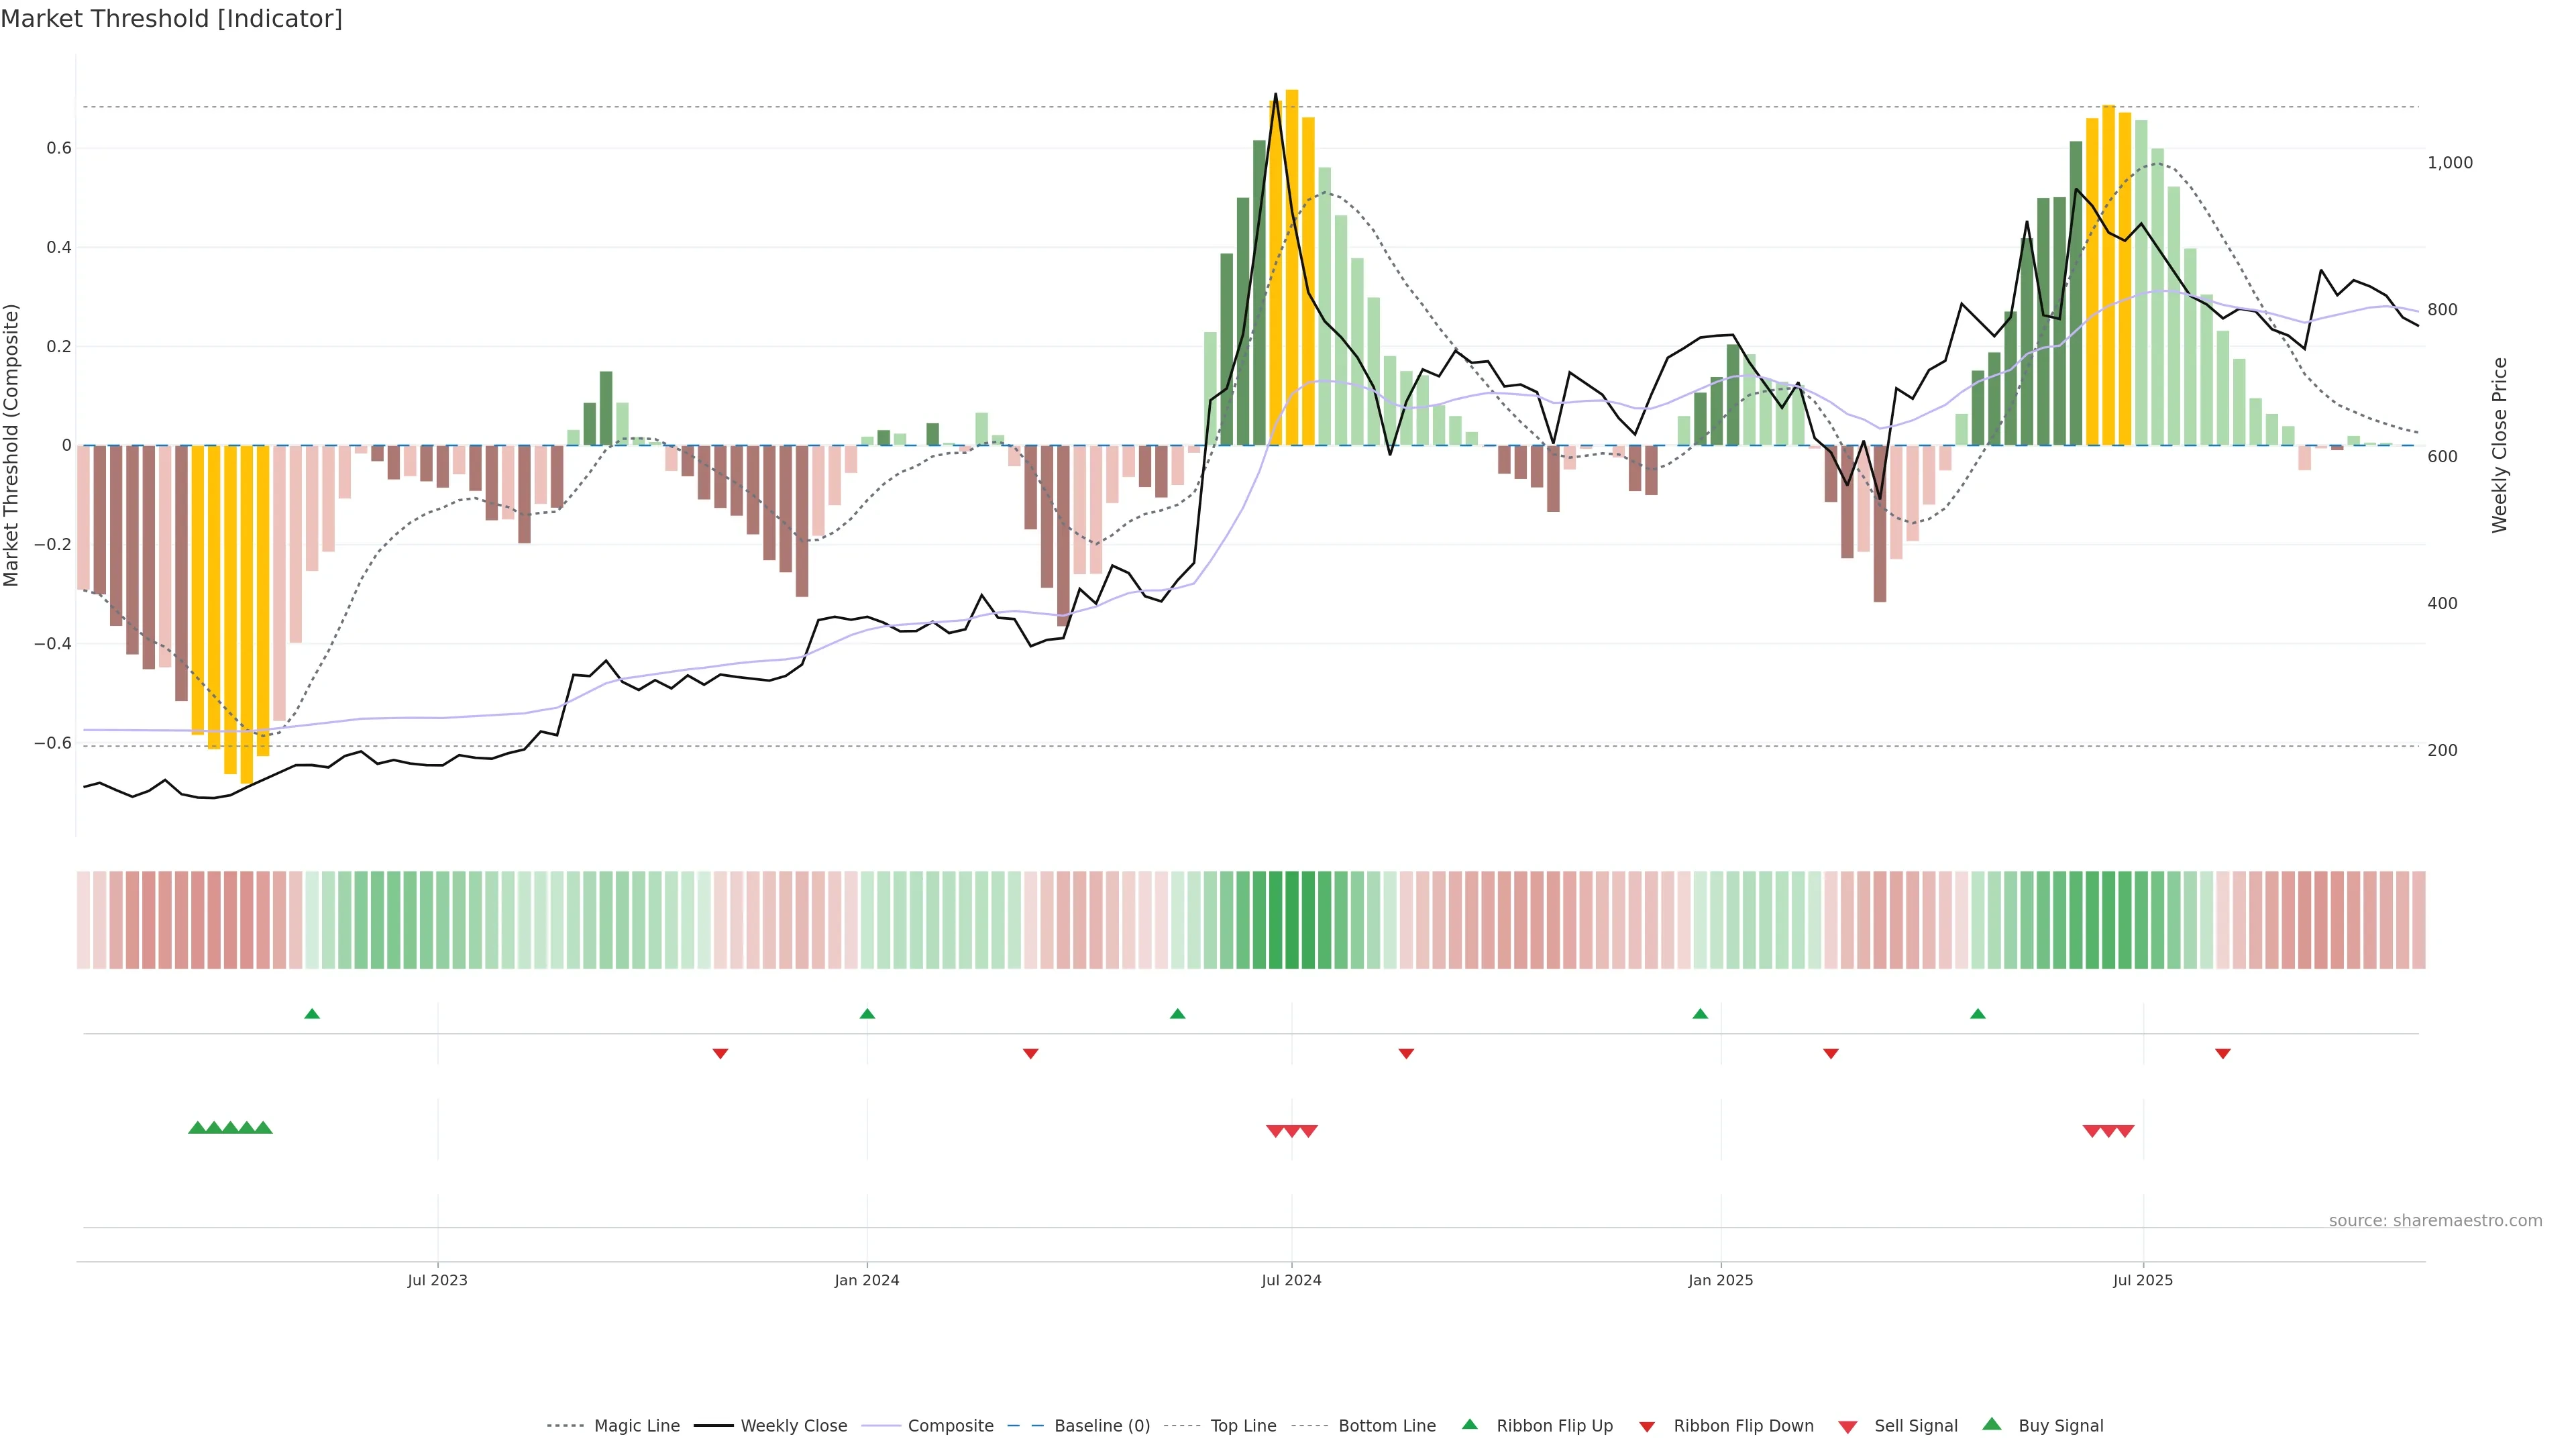The width and height of the screenshot is (2576, 1449).
Task: Click the source: sharemaestro.com text
Action: coord(2435,1220)
